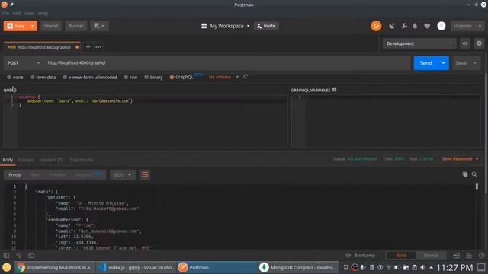Open the No schema dropdown
Image resolution: width=488 pixels, height=274 pixels.
223,77
